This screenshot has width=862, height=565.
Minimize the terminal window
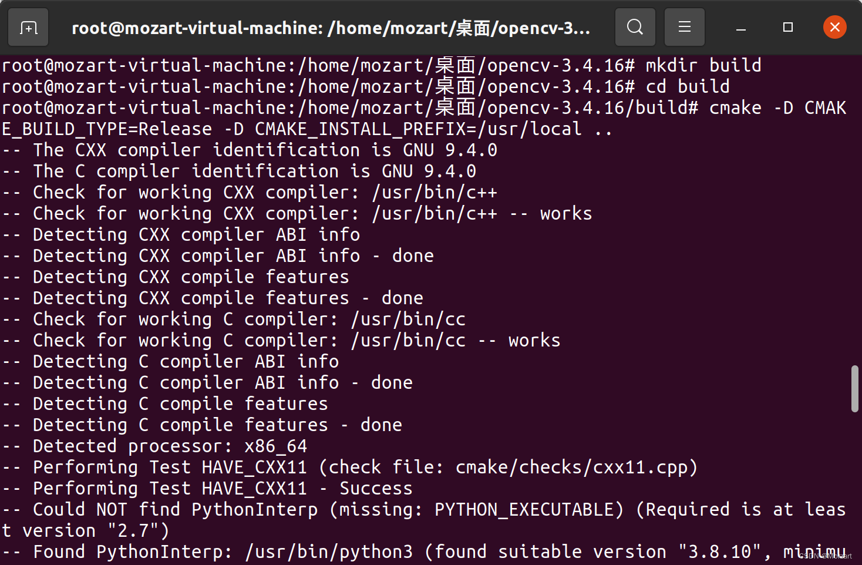point(741,28)
